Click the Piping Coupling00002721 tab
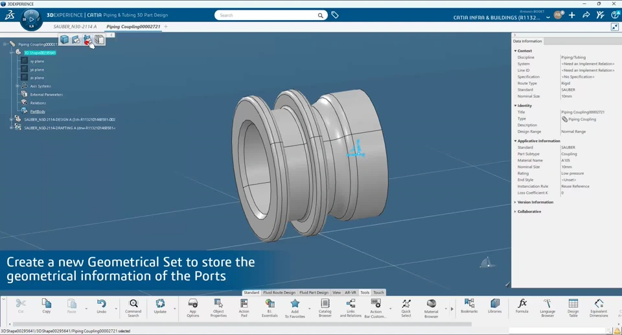This screenshot has width=622, height=335. point(133,27)
